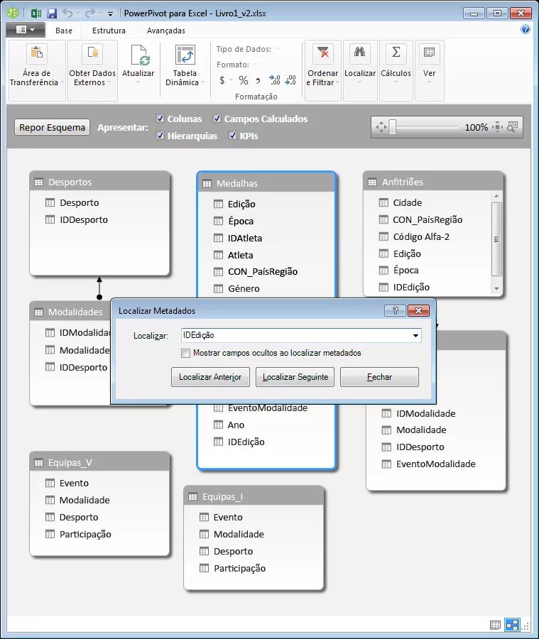Open the Localizar combo box dropdown arrow
This screenshot has width=539, height=639.
(x=415, y=335)
